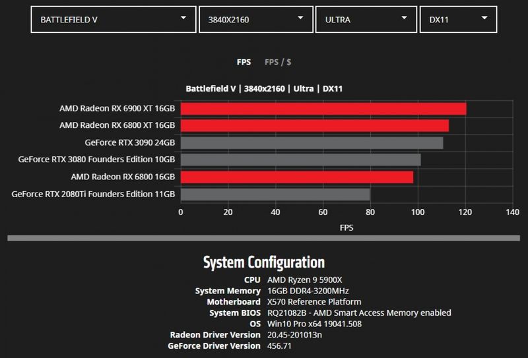Click the X570 Reference Platform motherboard value
This screenshot has width=528, height=358.
(x=314, y=302)
